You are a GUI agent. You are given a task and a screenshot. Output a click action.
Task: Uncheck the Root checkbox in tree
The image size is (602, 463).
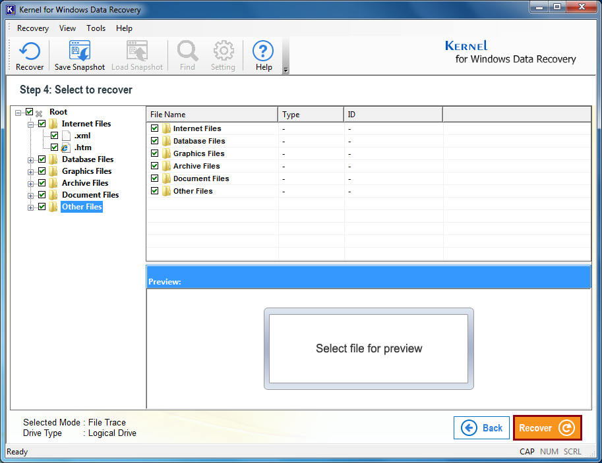(30, 111)
